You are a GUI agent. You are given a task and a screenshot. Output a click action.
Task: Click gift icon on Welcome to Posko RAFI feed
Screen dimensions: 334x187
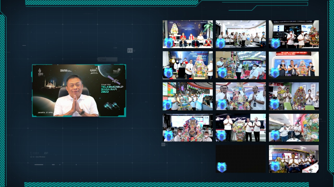(x=275, y=73)
